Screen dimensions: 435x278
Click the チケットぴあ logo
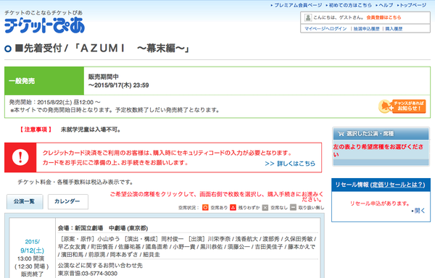point(44,25)
